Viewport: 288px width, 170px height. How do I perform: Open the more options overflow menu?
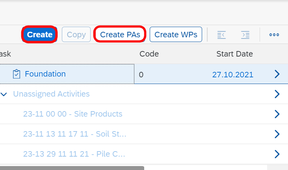274,35
